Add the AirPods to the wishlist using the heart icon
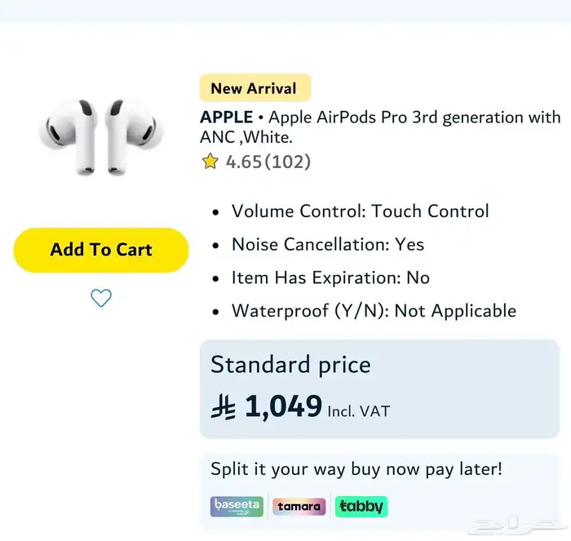This screenshot has height=541, width=571. click(100, 299)
